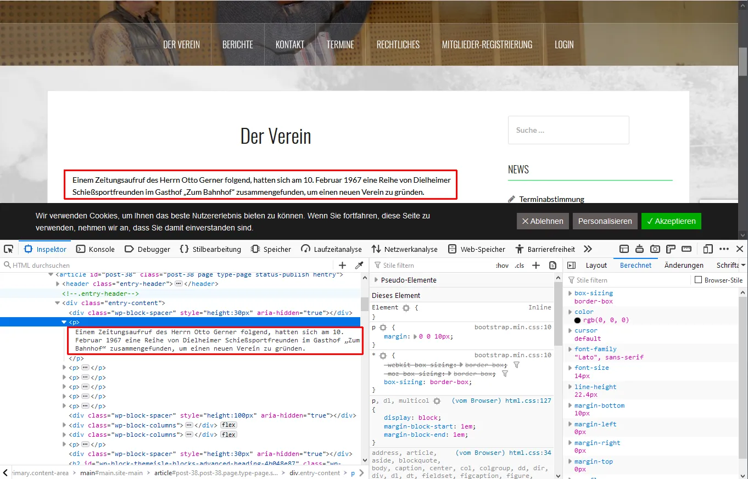Expand the margin shorthand in p rule
The width and height of the screenshot is (748, 479).
pyautogui.click(x=415, y=336)
